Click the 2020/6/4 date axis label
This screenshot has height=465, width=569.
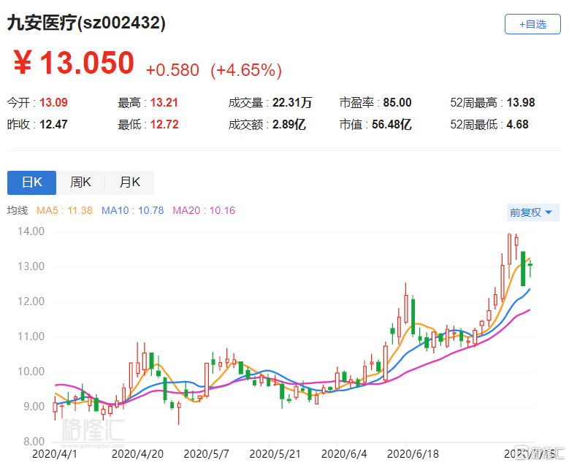click(x=344, y=454)
